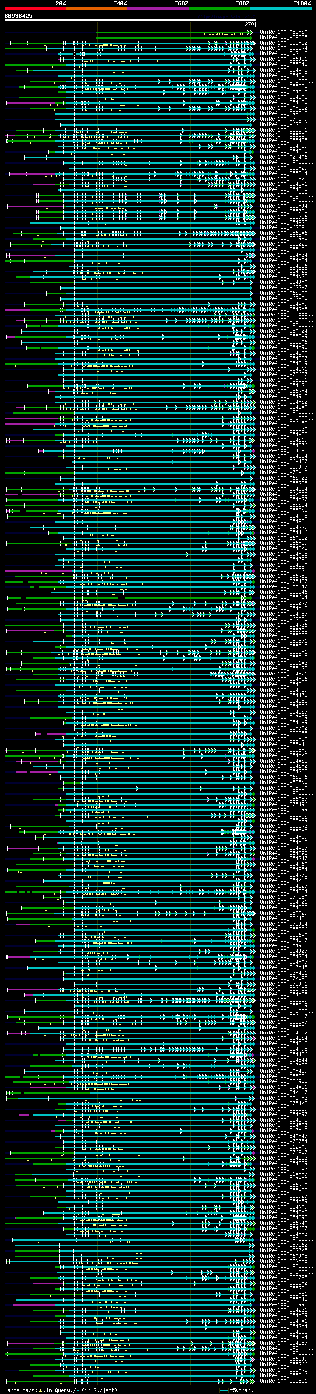Select hit label UniRef100_Q54UM5
This screenshot has height=1394, width=316.
(x=283, y=97)
